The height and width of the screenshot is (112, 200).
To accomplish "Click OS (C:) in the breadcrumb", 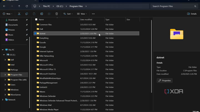I will click(x=60, y=6).
